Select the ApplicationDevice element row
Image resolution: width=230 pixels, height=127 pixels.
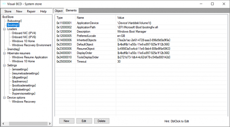142,23
